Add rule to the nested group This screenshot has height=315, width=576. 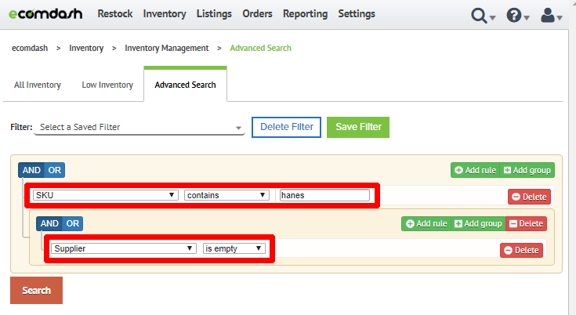[426, 223]
